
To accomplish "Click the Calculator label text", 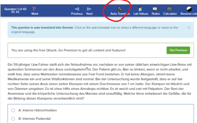I will [x=170, y=14].
